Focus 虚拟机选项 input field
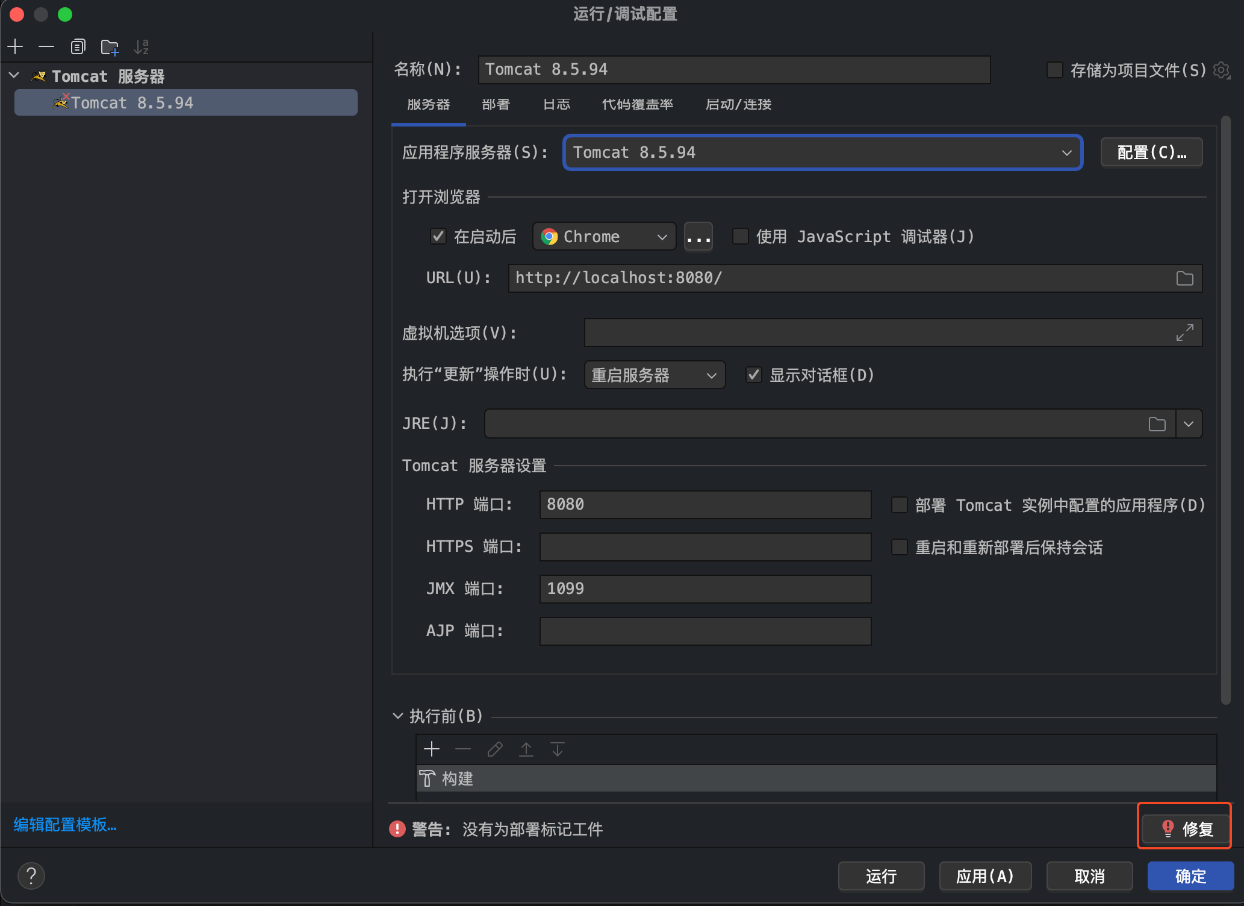The width and height of the screenshot is (1244, 906). tap(893, 333)
